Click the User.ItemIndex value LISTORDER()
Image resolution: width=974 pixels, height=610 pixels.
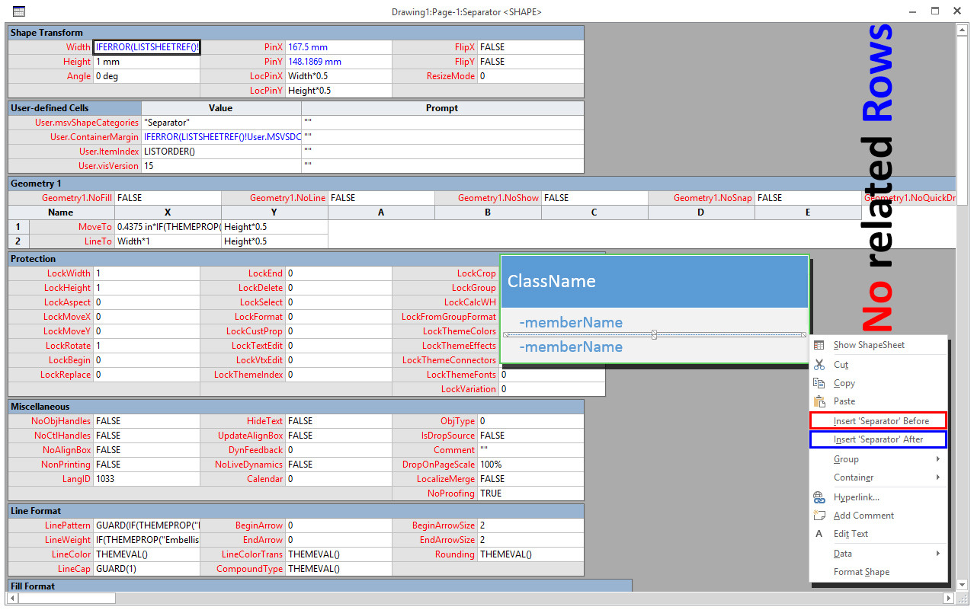tap(221, 152)
